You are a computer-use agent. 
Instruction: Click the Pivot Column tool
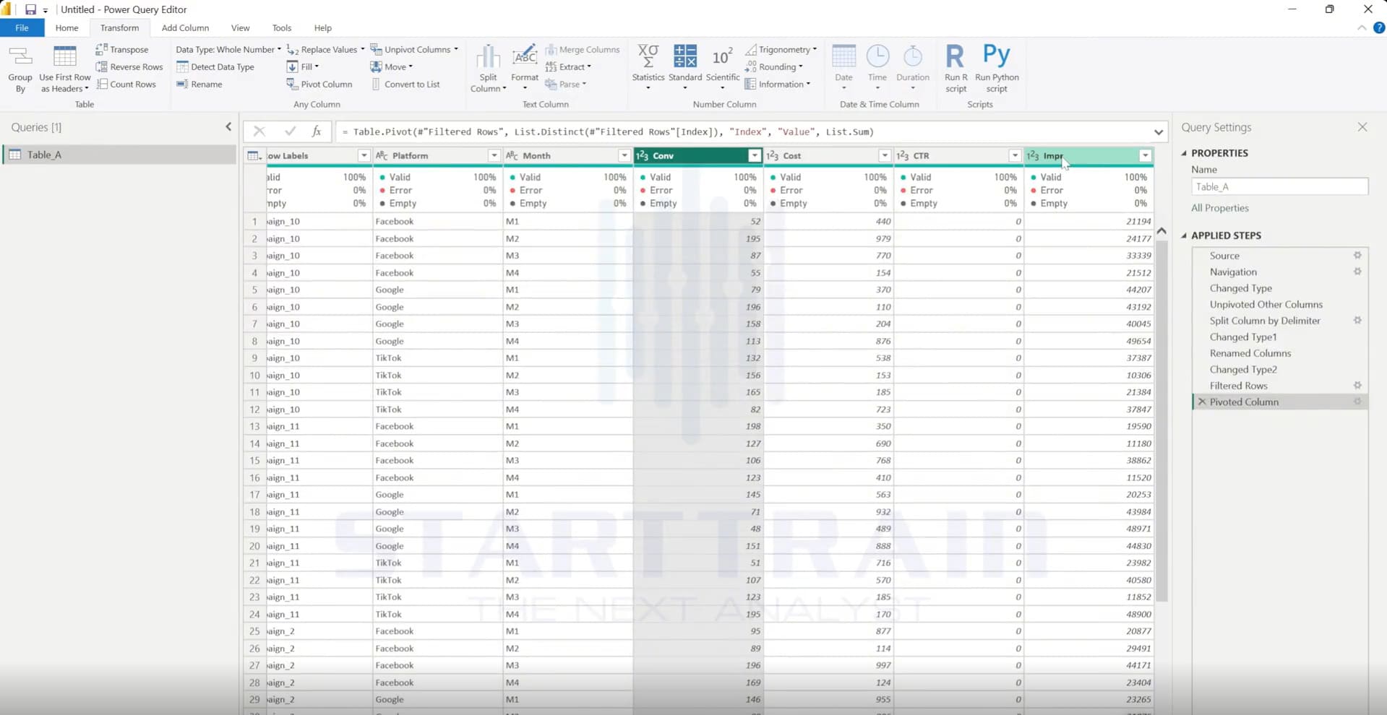click(x=319, y=84)
